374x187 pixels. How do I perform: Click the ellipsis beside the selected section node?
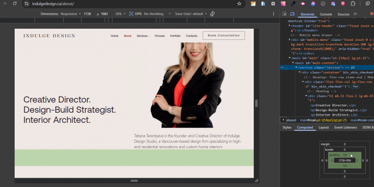pyautogui.click(x=282, y=68)
